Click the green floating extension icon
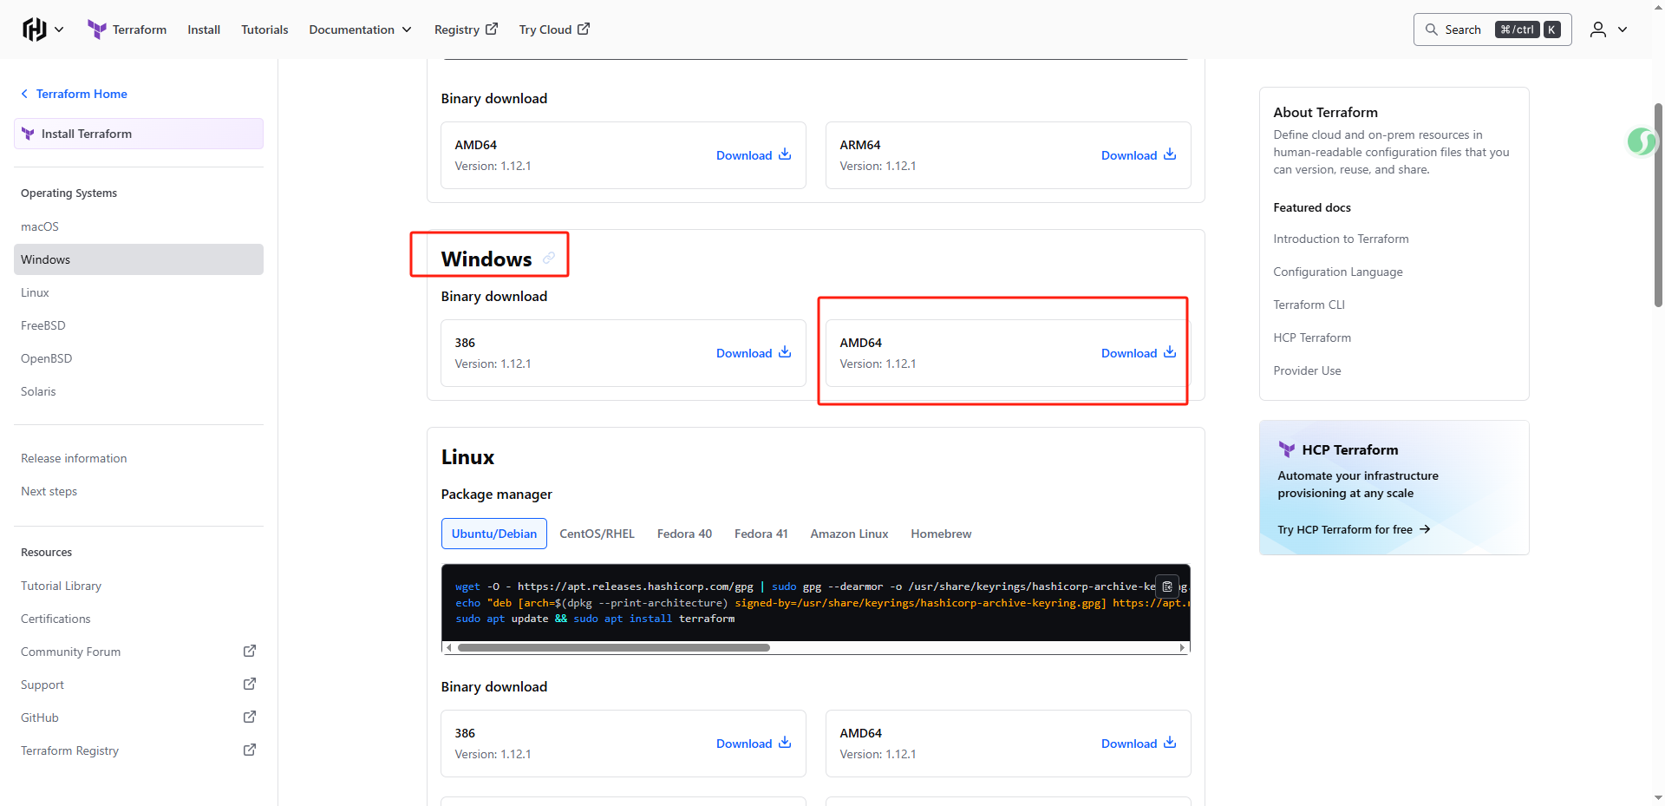Image resolution: width=1665 pixels, height=806 pixels. click(1642, 141)
